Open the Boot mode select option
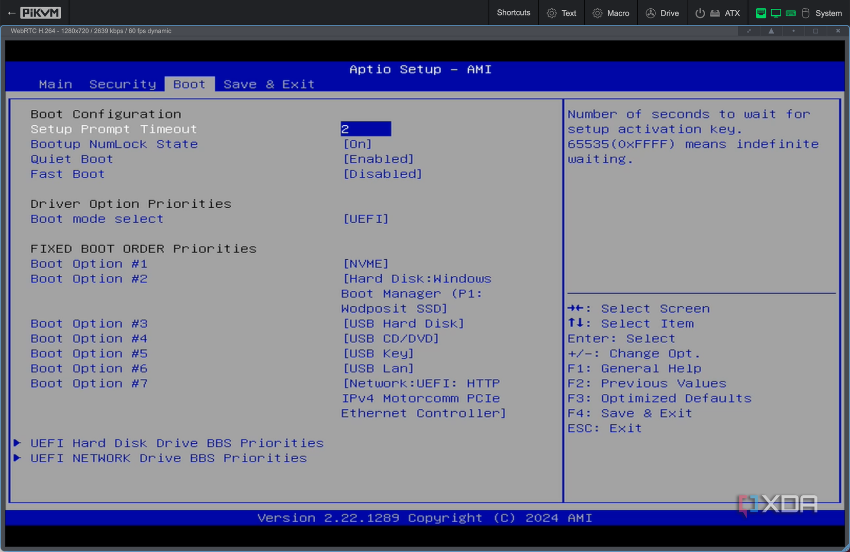Image resolution: width=850 pixels, height=552 pixels. coord(366,219)
